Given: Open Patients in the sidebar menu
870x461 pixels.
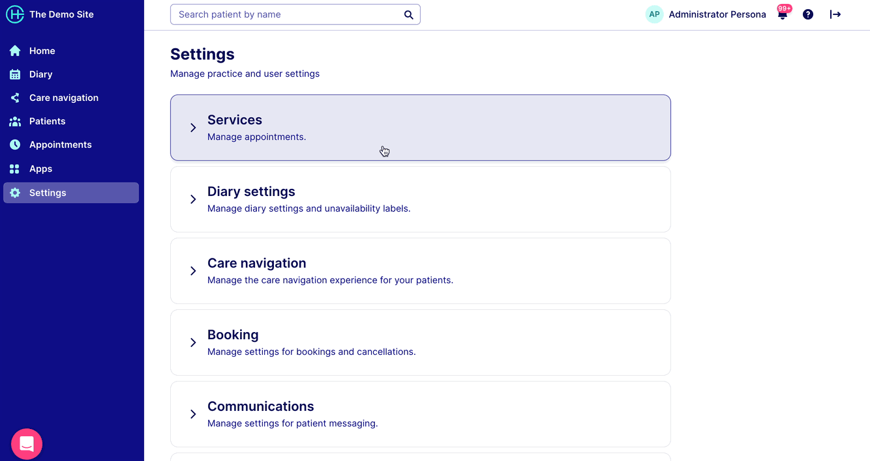Looking at the screenshot, I should pos(47,121).
